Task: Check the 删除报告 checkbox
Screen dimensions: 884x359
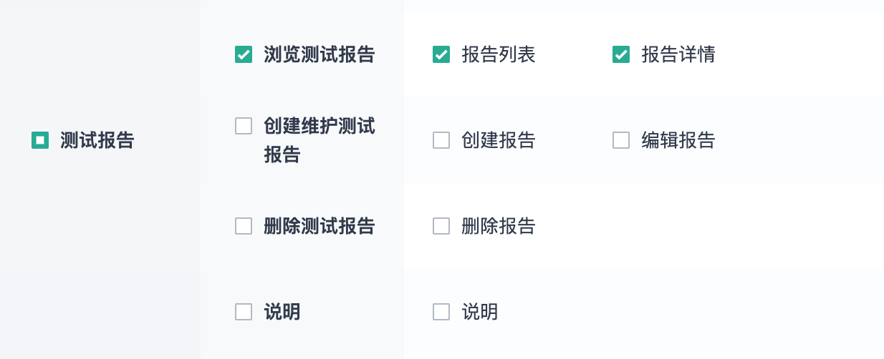Action: coord(441,226)
